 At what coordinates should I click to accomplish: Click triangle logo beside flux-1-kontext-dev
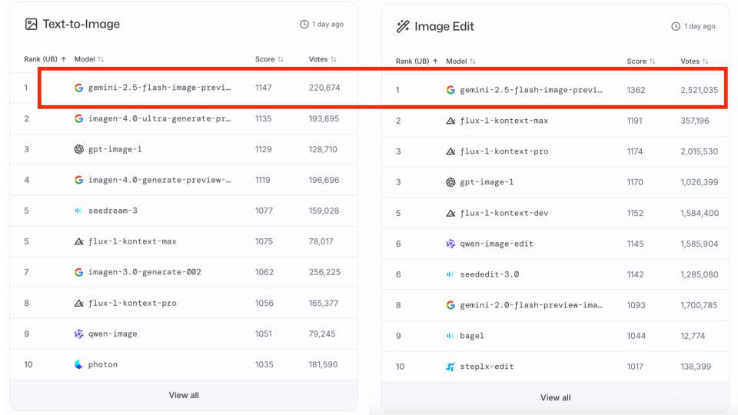(x=450, y=213)
